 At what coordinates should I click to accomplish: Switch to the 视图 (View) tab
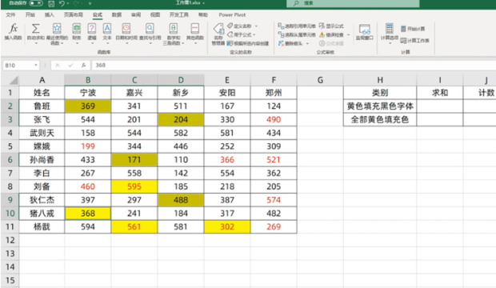tap(155, 15)
